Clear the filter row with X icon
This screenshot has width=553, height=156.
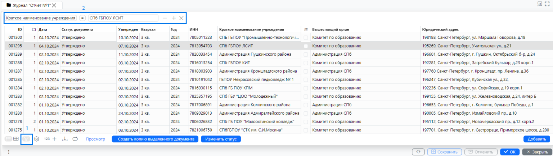(181, 18)
